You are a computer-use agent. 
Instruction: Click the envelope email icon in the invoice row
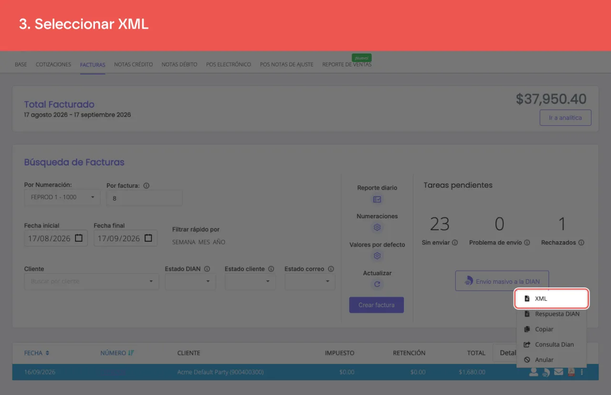click(558, 372)
